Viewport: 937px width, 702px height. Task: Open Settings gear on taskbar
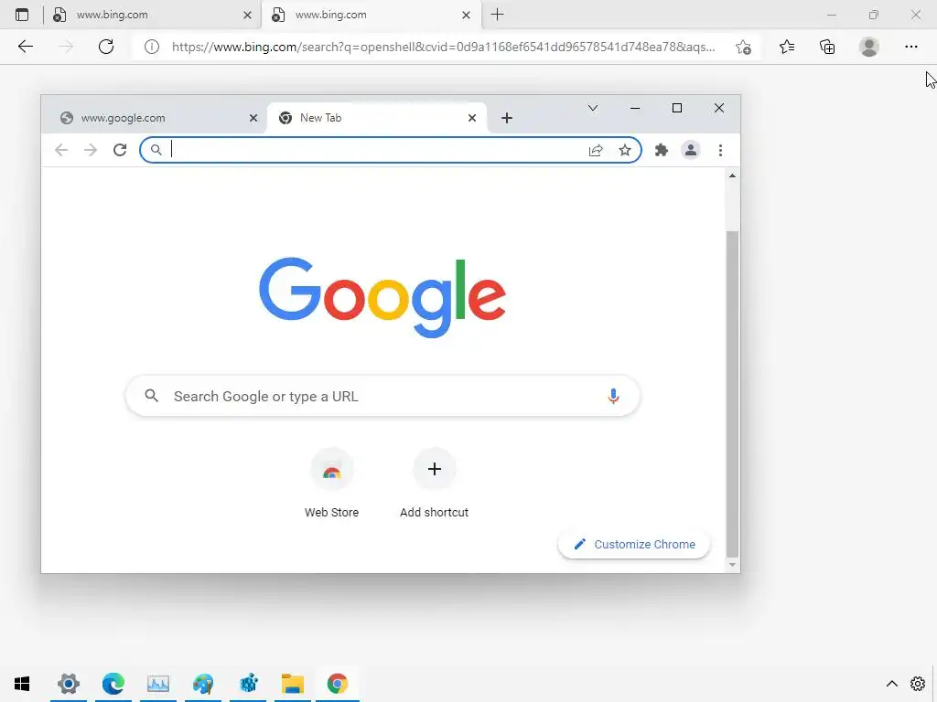coord(68,684)
